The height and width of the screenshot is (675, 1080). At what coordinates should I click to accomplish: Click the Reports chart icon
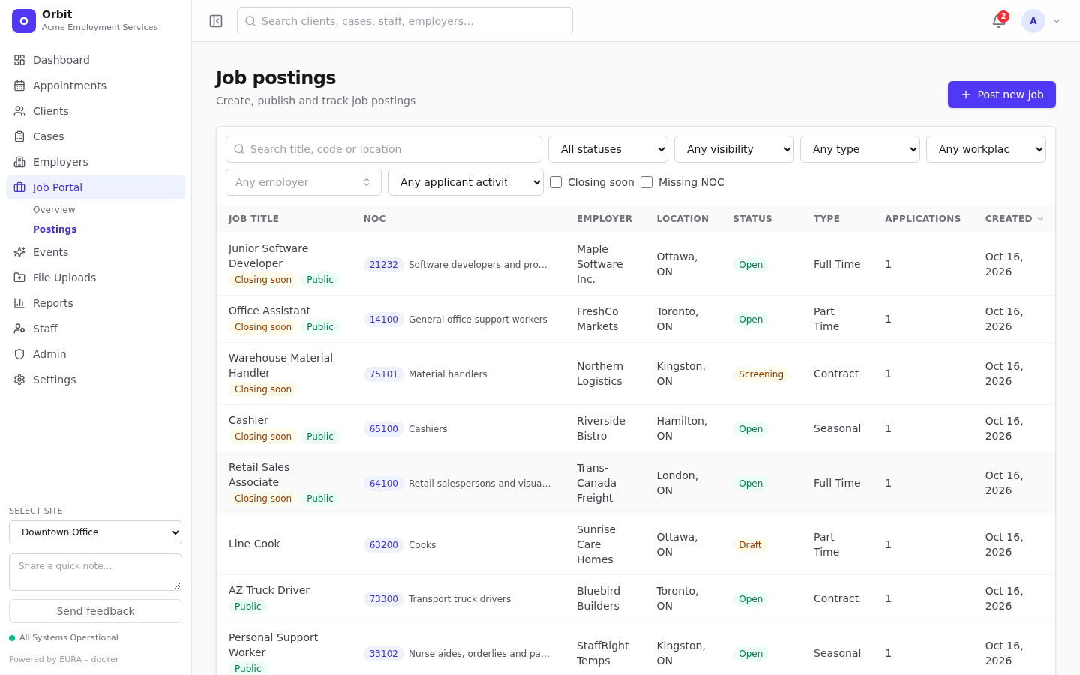19,303
